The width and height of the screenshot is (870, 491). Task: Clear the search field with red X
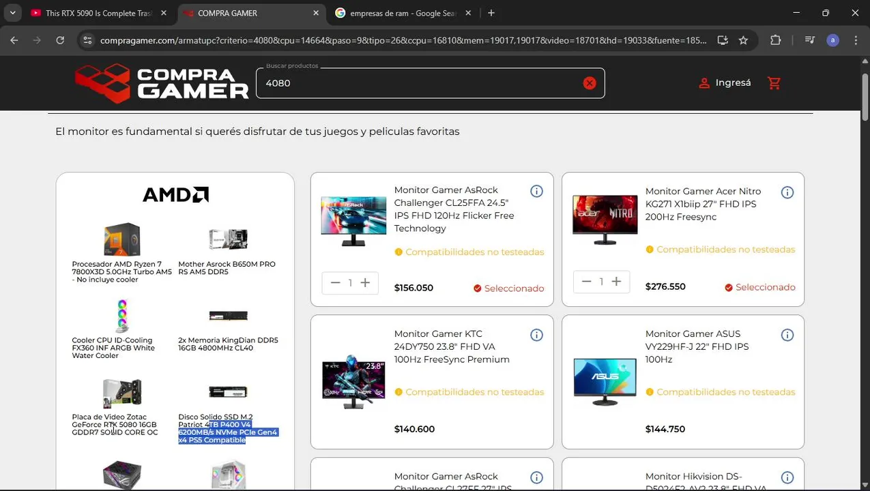590,83
